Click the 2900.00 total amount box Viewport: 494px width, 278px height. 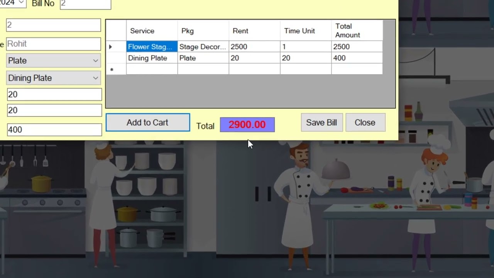(247, 125)
